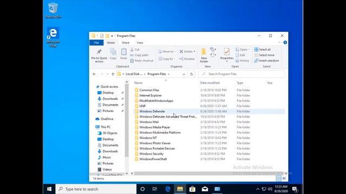Switch to Large icons view status icon

[x=284, y=178]
